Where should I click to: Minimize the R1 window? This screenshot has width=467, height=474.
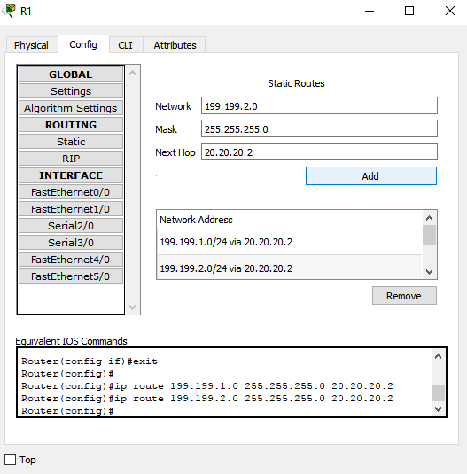point(370,12)
